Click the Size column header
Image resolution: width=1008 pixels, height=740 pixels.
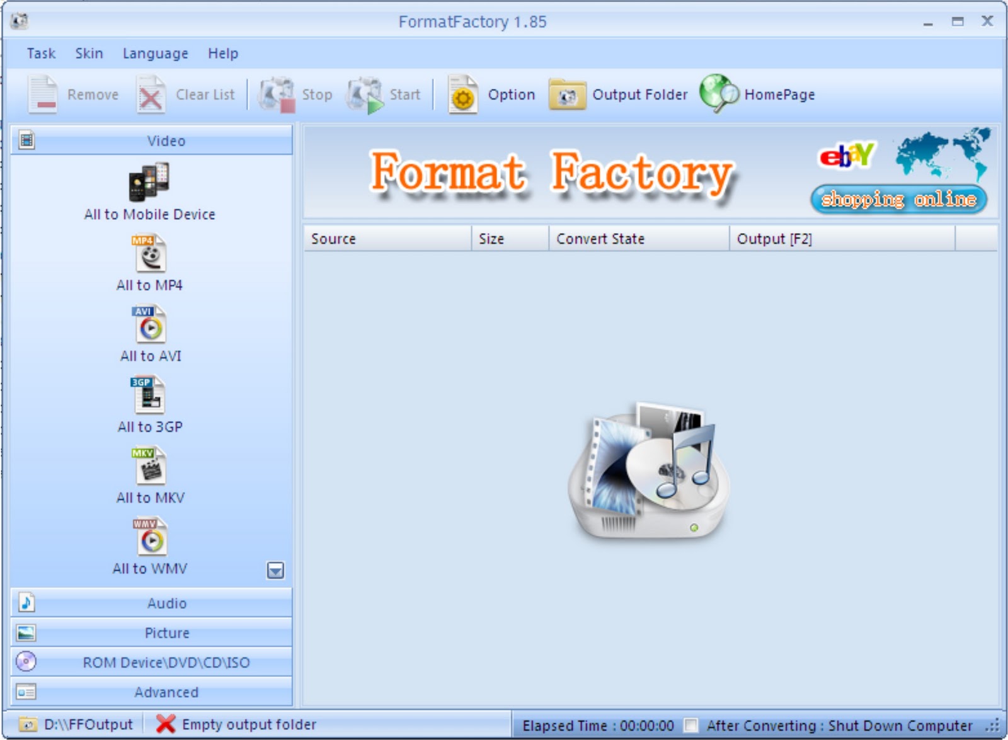click(510, 239)
